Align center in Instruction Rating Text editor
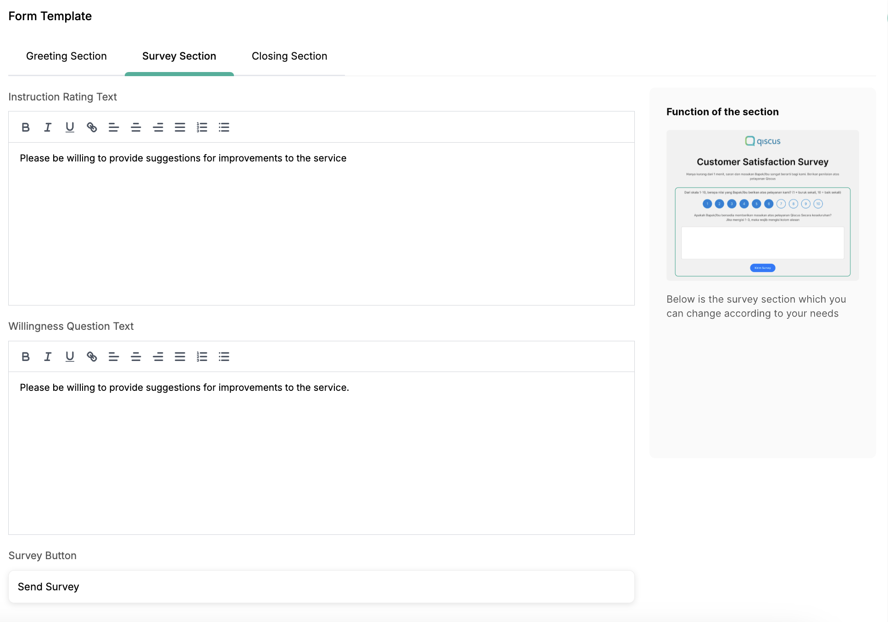This screenshot has width=888, height=622. tap(136, 127)
